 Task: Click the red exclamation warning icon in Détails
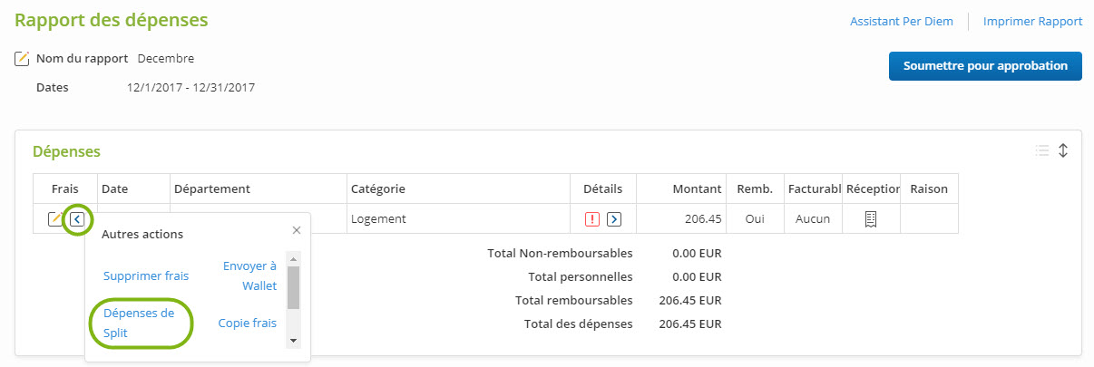coord(592,218)
